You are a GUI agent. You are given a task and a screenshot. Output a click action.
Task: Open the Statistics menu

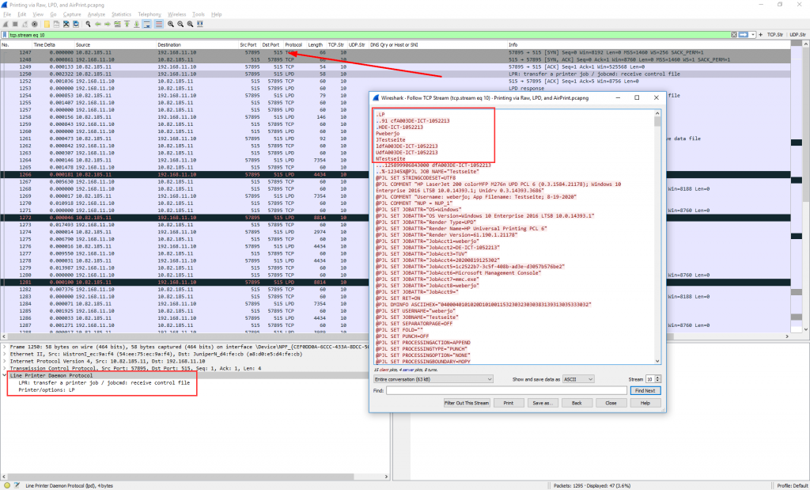point(121,14)
